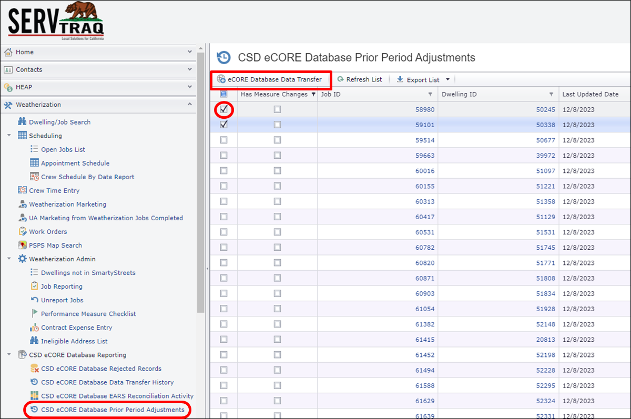Click the Scheduling calendar grid icon
This screenshot has width=631, height=419.
[x=22, y=136]
